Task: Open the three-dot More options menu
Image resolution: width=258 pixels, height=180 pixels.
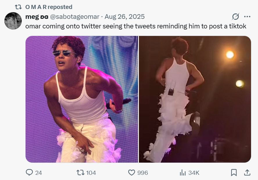Action: coord(247,17)
